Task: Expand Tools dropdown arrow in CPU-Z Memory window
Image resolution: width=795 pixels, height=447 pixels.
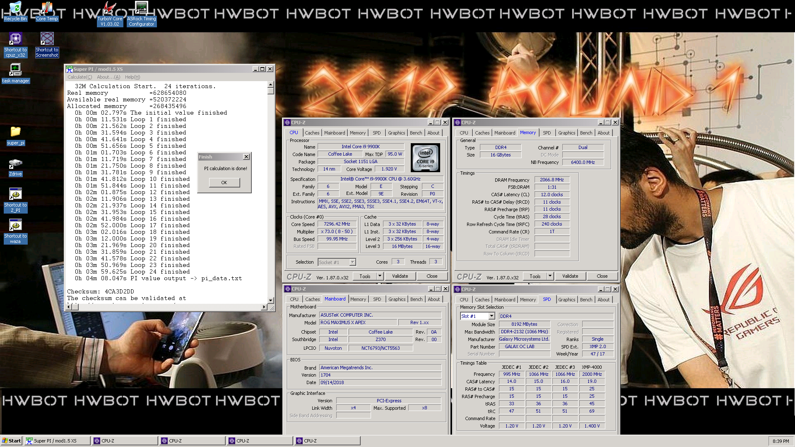Action: 550,276
